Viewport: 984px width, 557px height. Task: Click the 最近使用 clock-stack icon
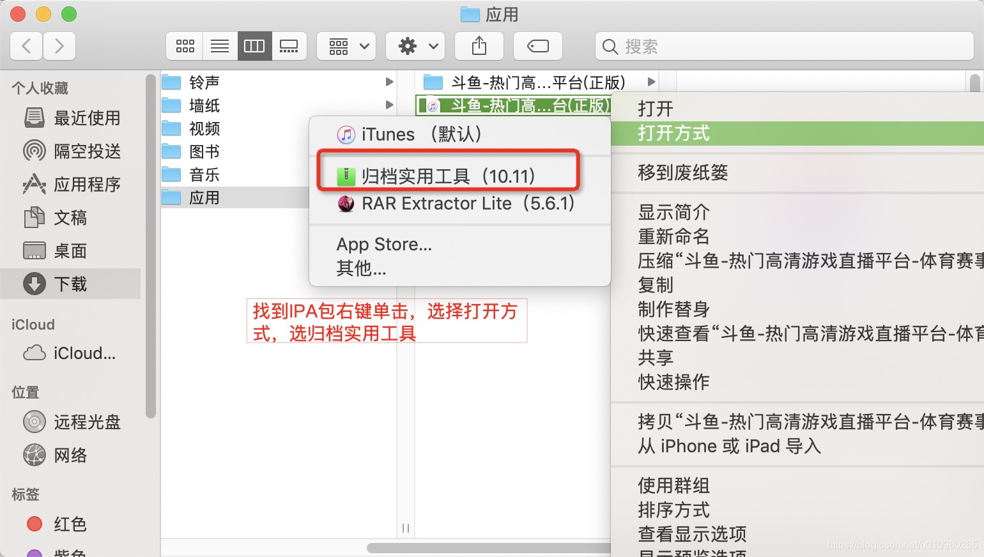click(35, 118)
